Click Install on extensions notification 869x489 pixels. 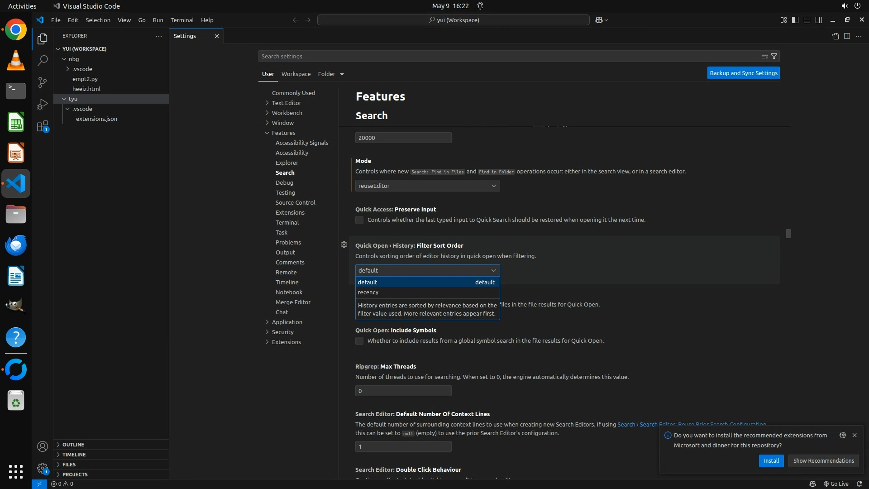(x=771, y=460)
